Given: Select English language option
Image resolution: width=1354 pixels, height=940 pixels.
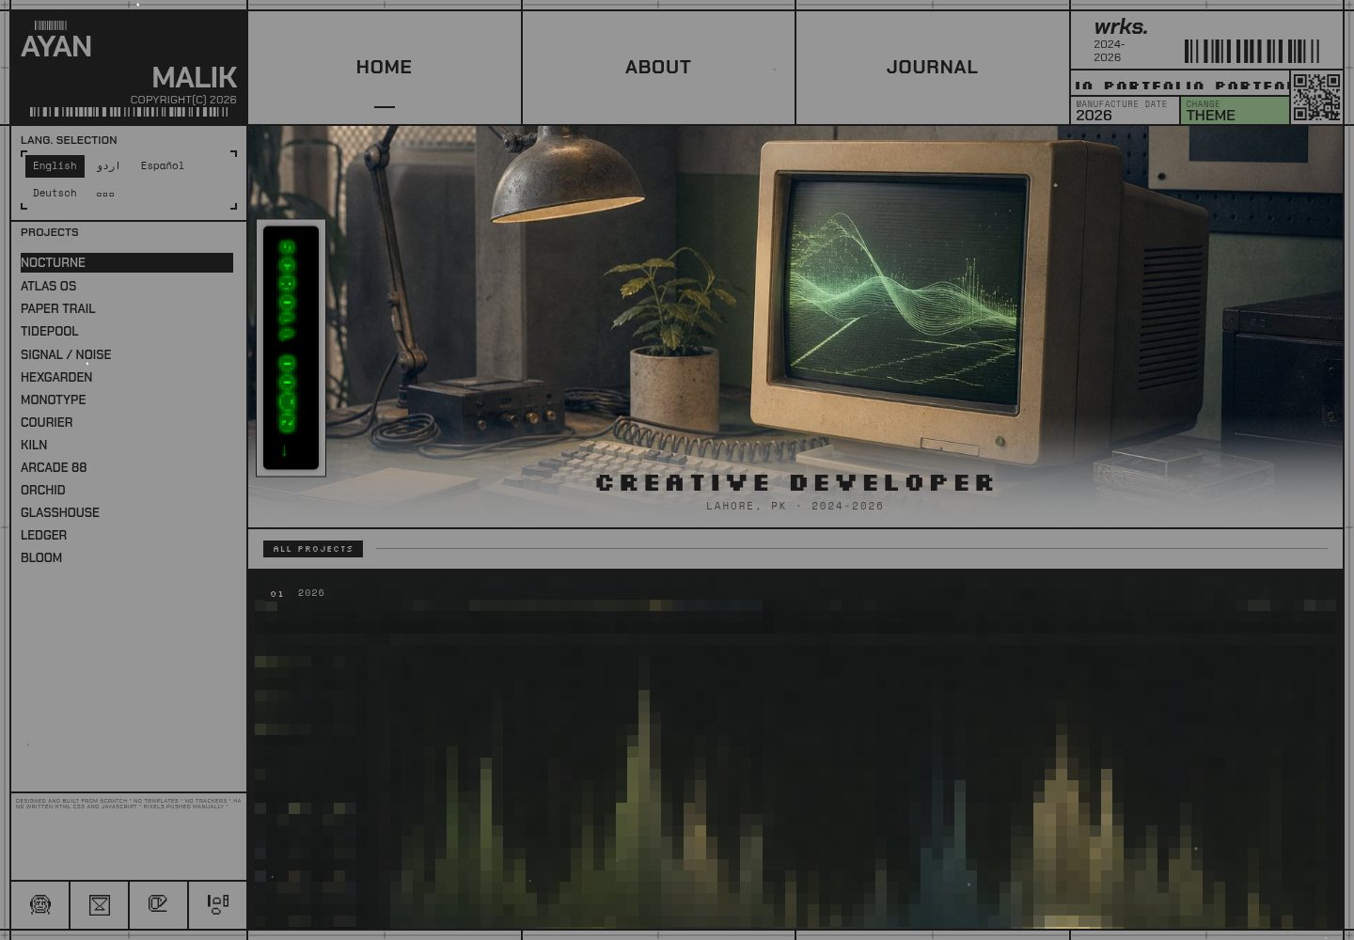Looking at the screenshot, I should pos(55,166).
